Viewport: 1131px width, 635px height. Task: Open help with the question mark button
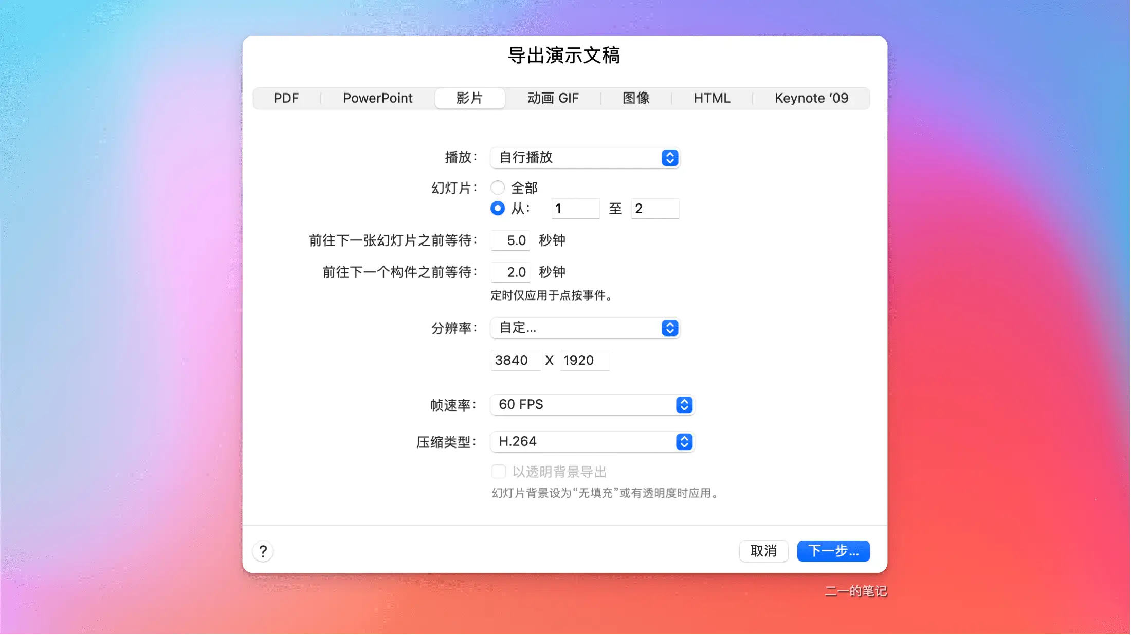263,551
